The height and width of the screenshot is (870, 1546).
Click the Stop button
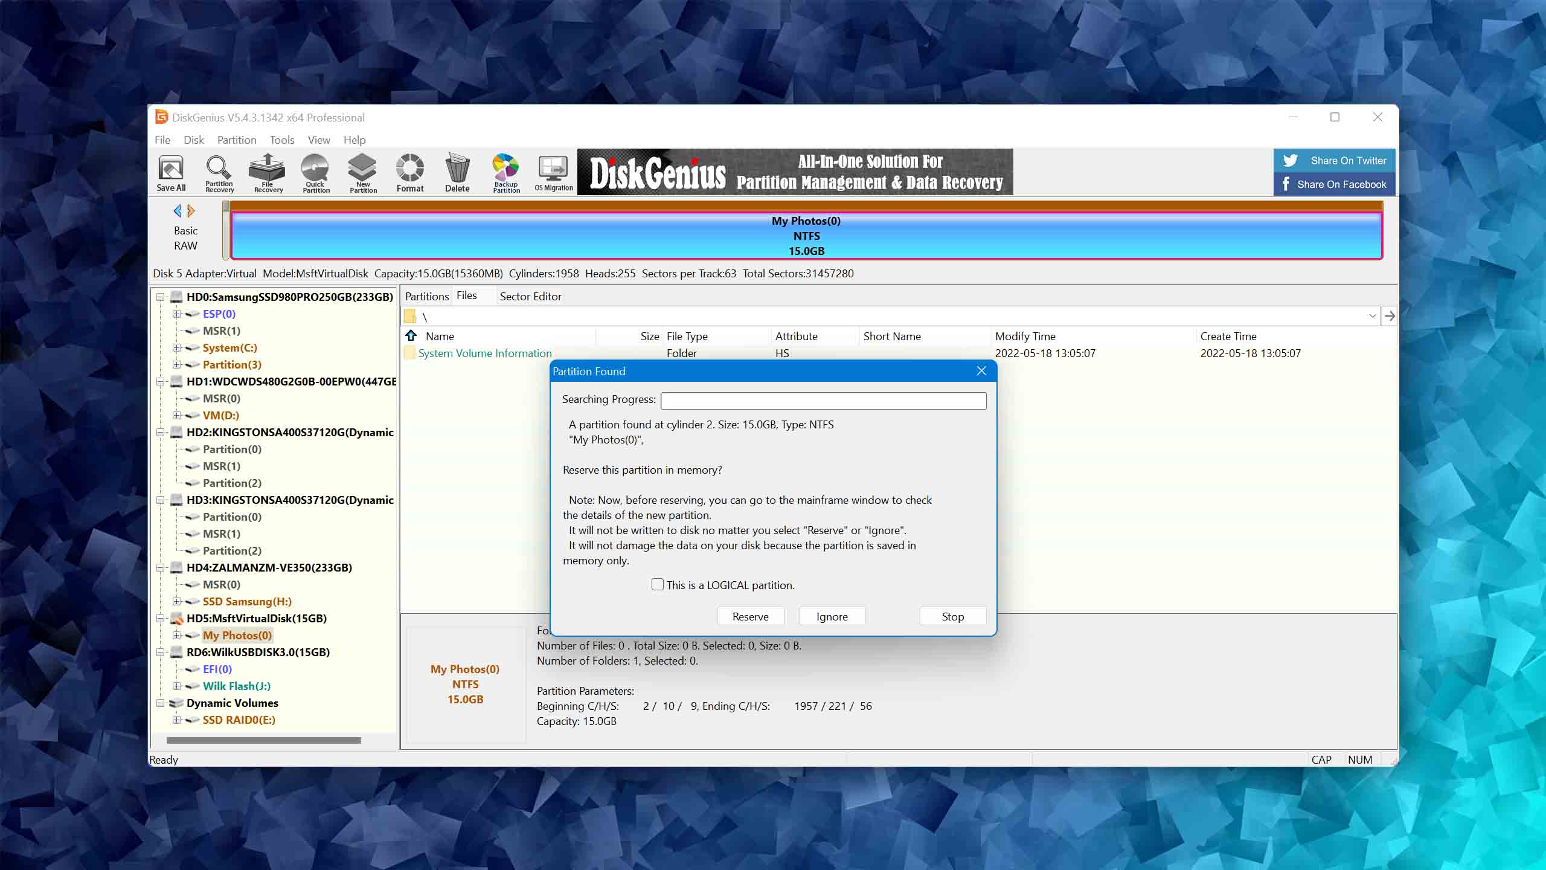point(953,616)
